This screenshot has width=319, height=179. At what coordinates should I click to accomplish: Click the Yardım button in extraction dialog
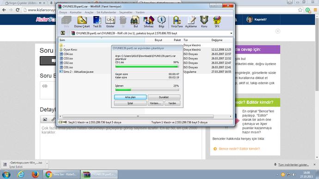pos(172,103)
